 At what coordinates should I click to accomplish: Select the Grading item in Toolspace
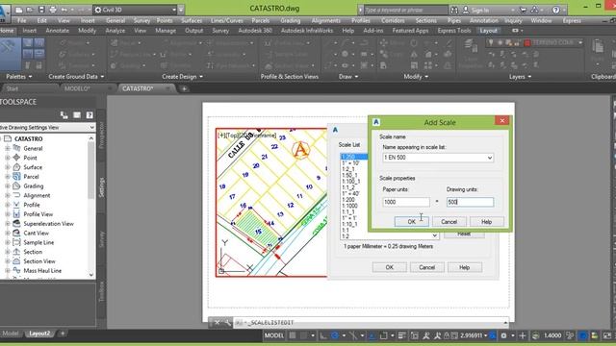point(34,185)
